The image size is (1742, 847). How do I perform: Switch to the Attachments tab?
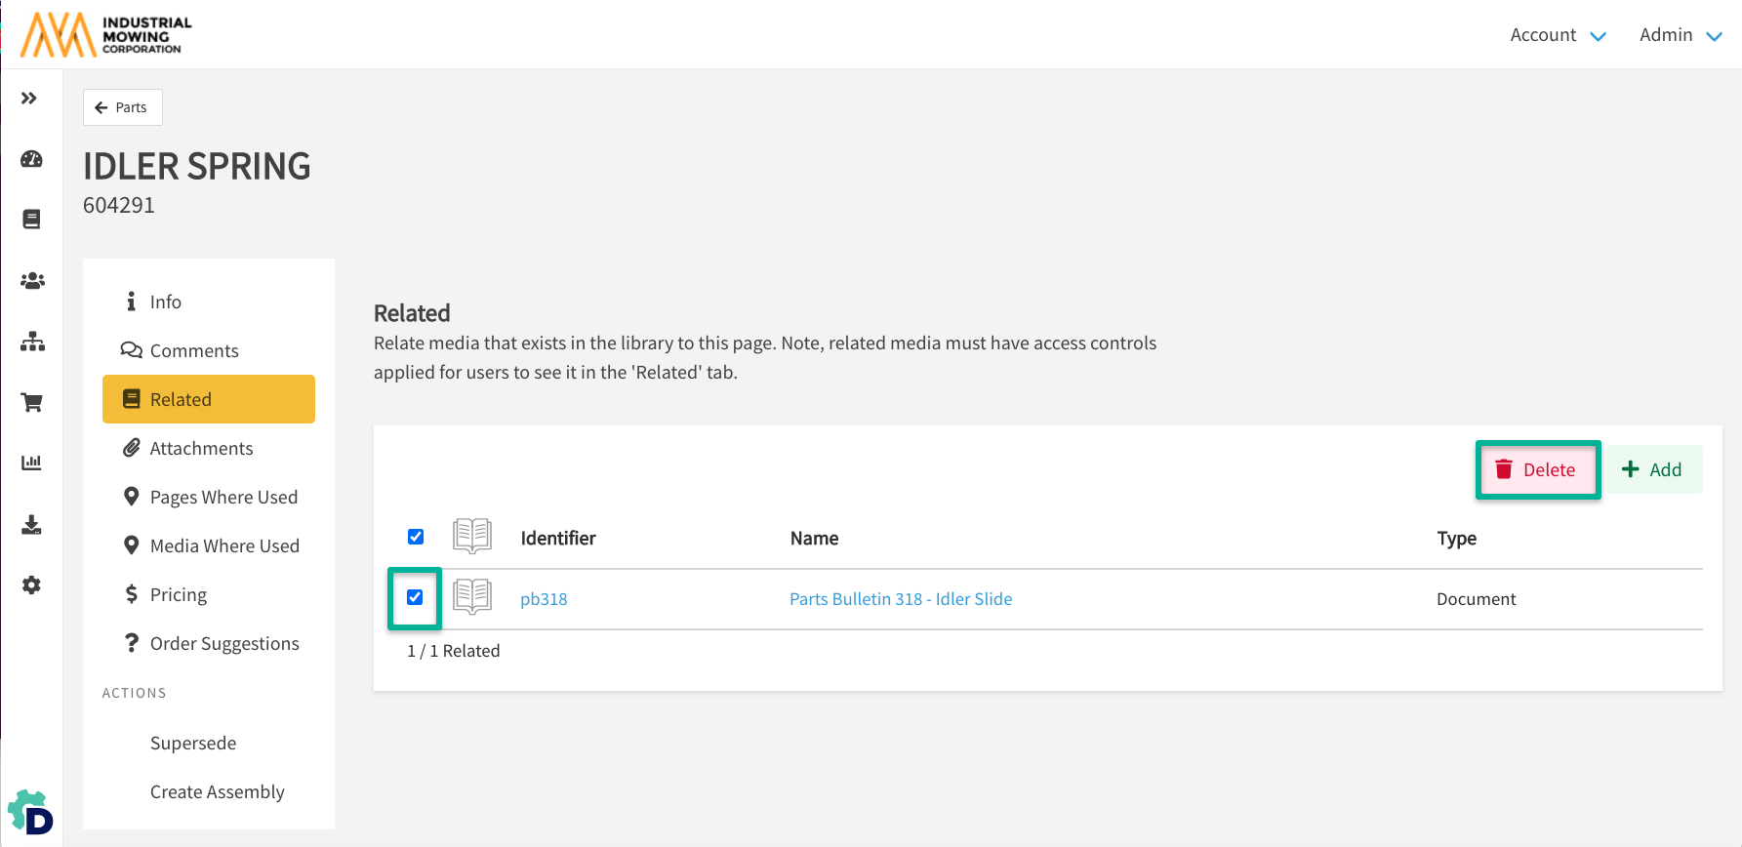(201, 448)
